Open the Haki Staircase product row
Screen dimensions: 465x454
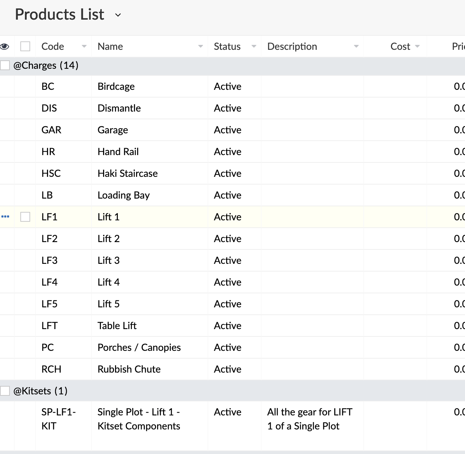[128, 173]
